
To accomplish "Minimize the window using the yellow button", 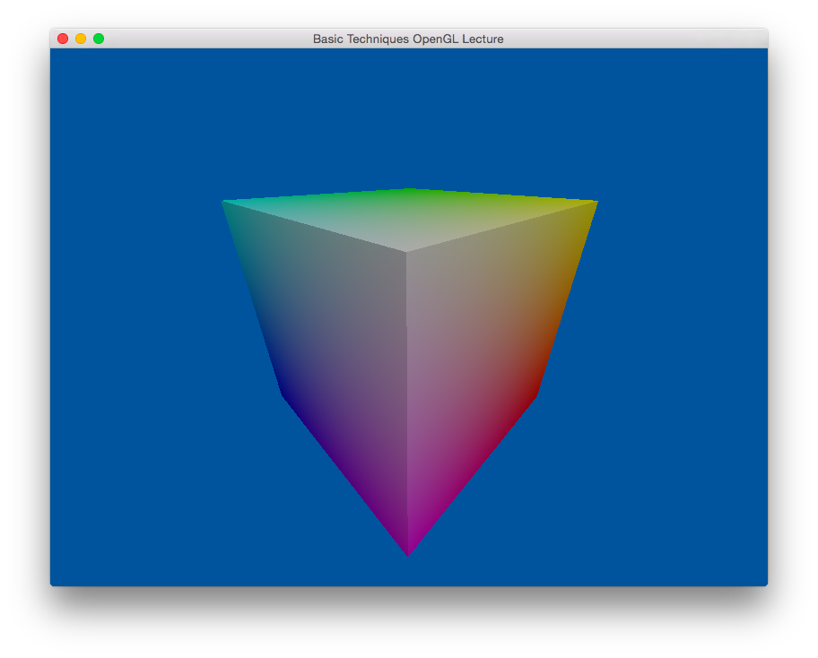I will [x=81, y=39].
